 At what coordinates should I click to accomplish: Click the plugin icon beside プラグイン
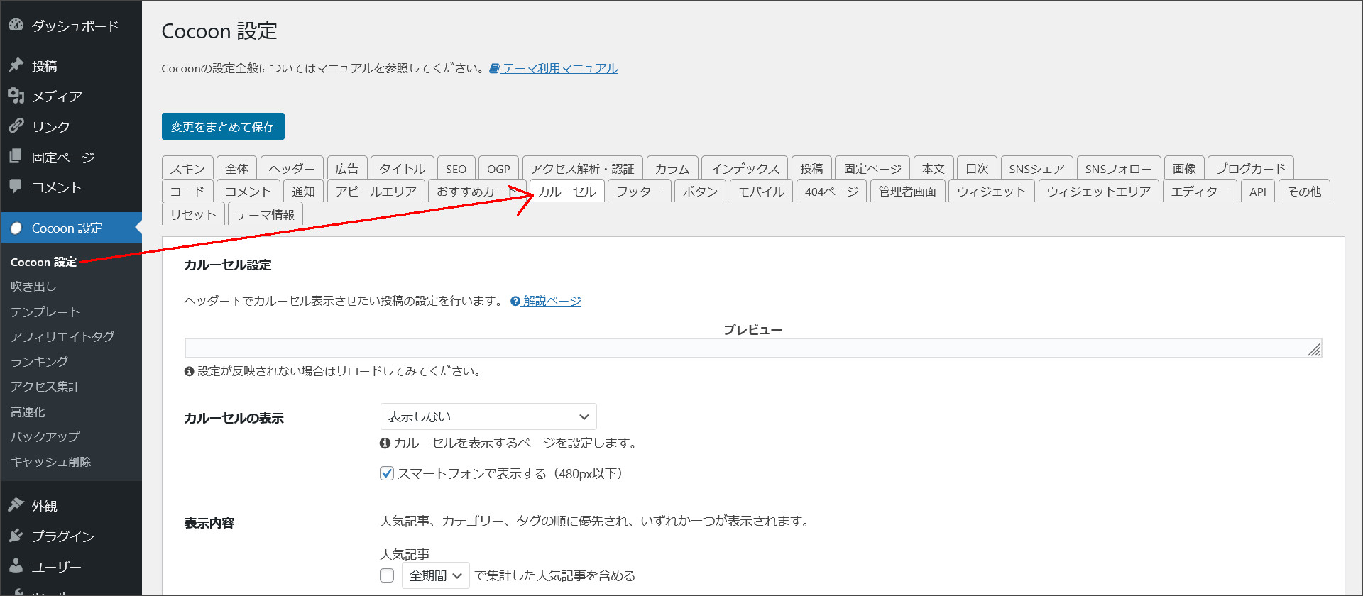[16, 536]
